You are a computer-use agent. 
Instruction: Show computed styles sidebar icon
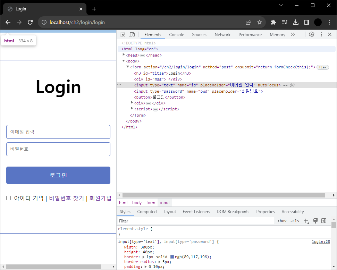click(324, 221)
